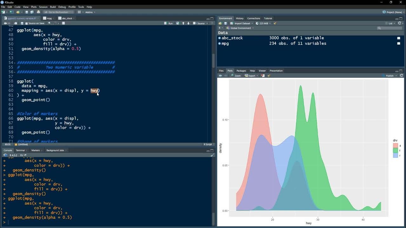This screenshot has width=406, height=228.
Task: Switch to the History tab
Action: (240, 18)
